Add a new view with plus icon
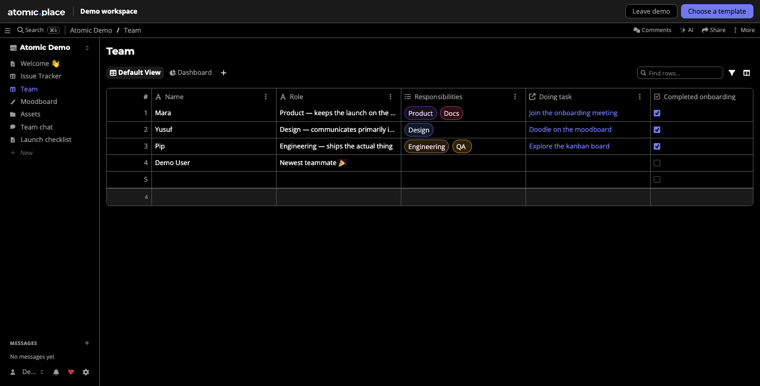The width and height of the screenshot is (760, 386). tap(224, 72)
